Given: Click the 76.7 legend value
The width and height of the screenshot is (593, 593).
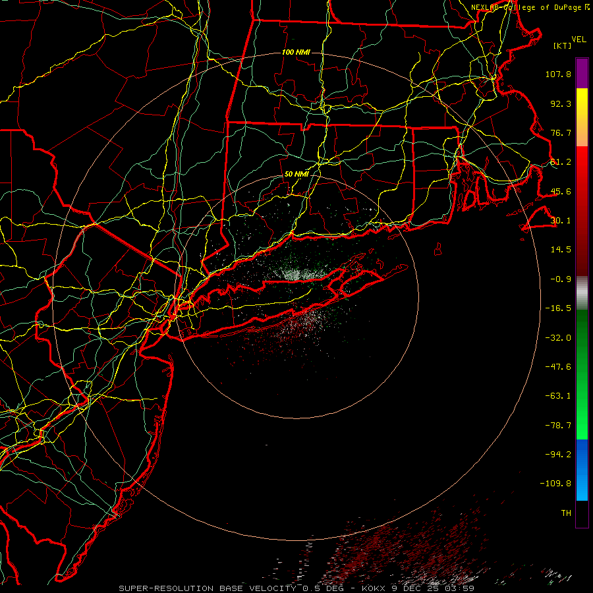Looking at the screenshot, I should point(561,132).
